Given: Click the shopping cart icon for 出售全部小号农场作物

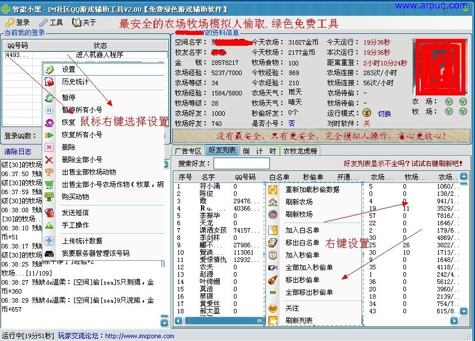Looking at the screenshot, I should click(x=49, y=185).
